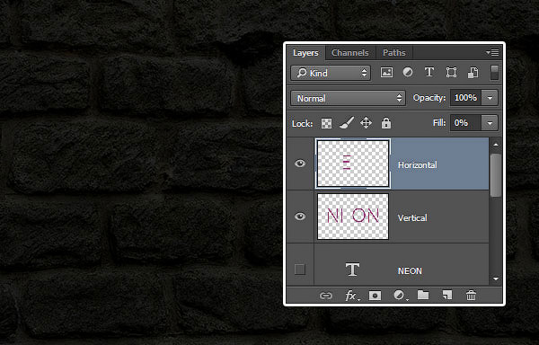The width and height of the screenshot is (539, 345).
Task: Show the NEON text layer
Action: tap(300, 270)
